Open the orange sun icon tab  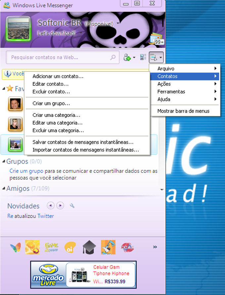click(x=32, y=247)
